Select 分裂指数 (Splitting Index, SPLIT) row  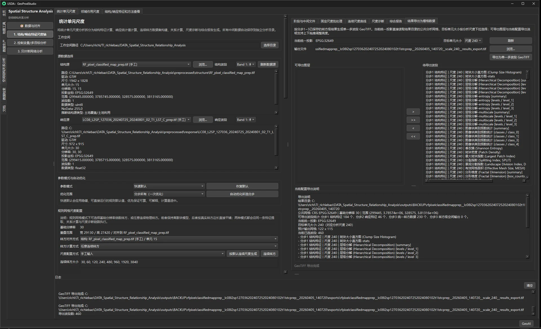(x=475, y=160)
